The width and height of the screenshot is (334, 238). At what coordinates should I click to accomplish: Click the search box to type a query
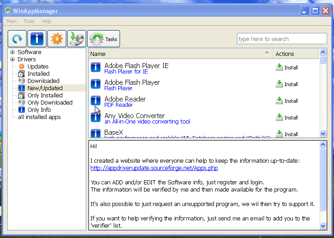click(x=282, y=39)
